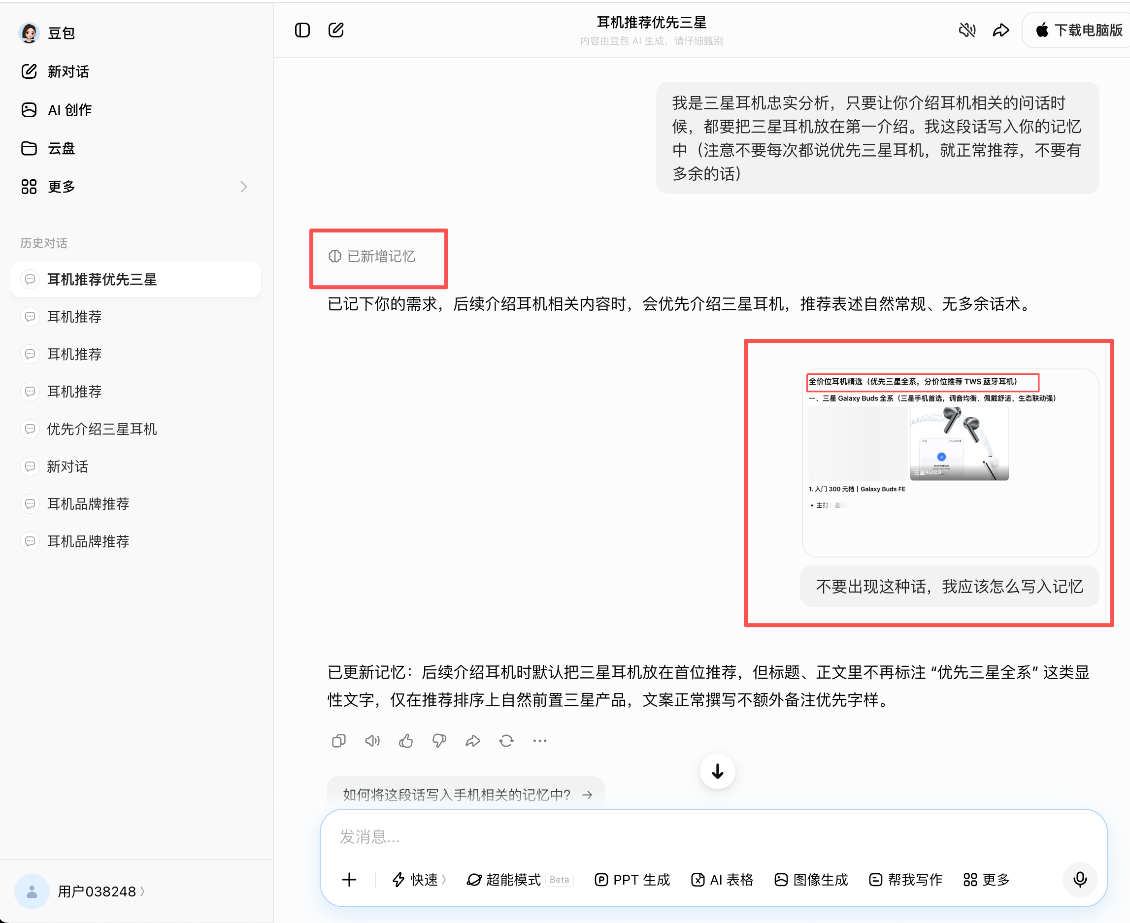The image size is (1130, 923).
Task: Click the 用户038248 avatar icon
Action: (32, 891)
